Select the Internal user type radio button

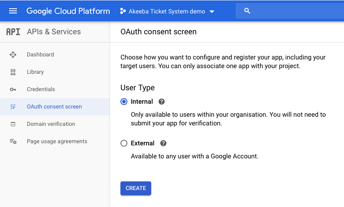point(124,102)
